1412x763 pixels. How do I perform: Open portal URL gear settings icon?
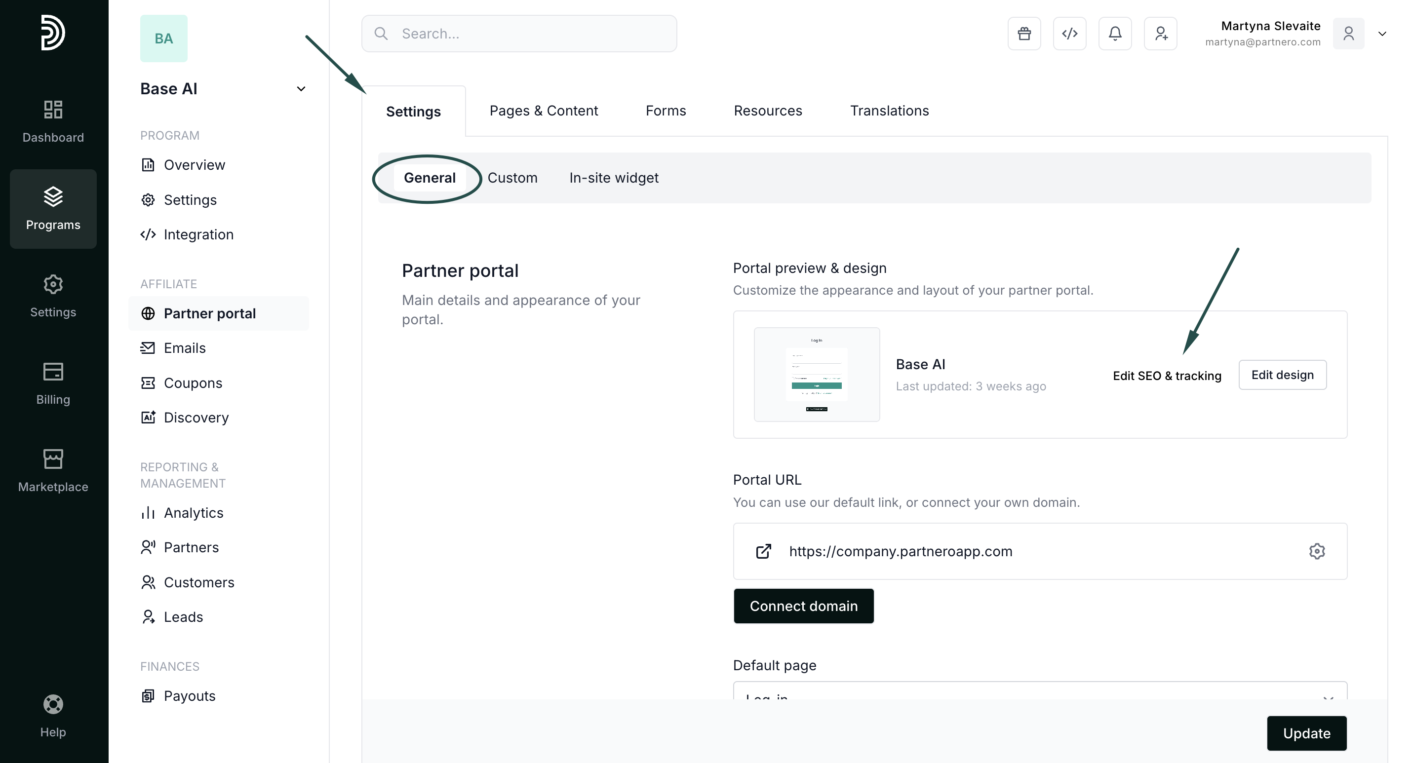(x=1317, y=551)
